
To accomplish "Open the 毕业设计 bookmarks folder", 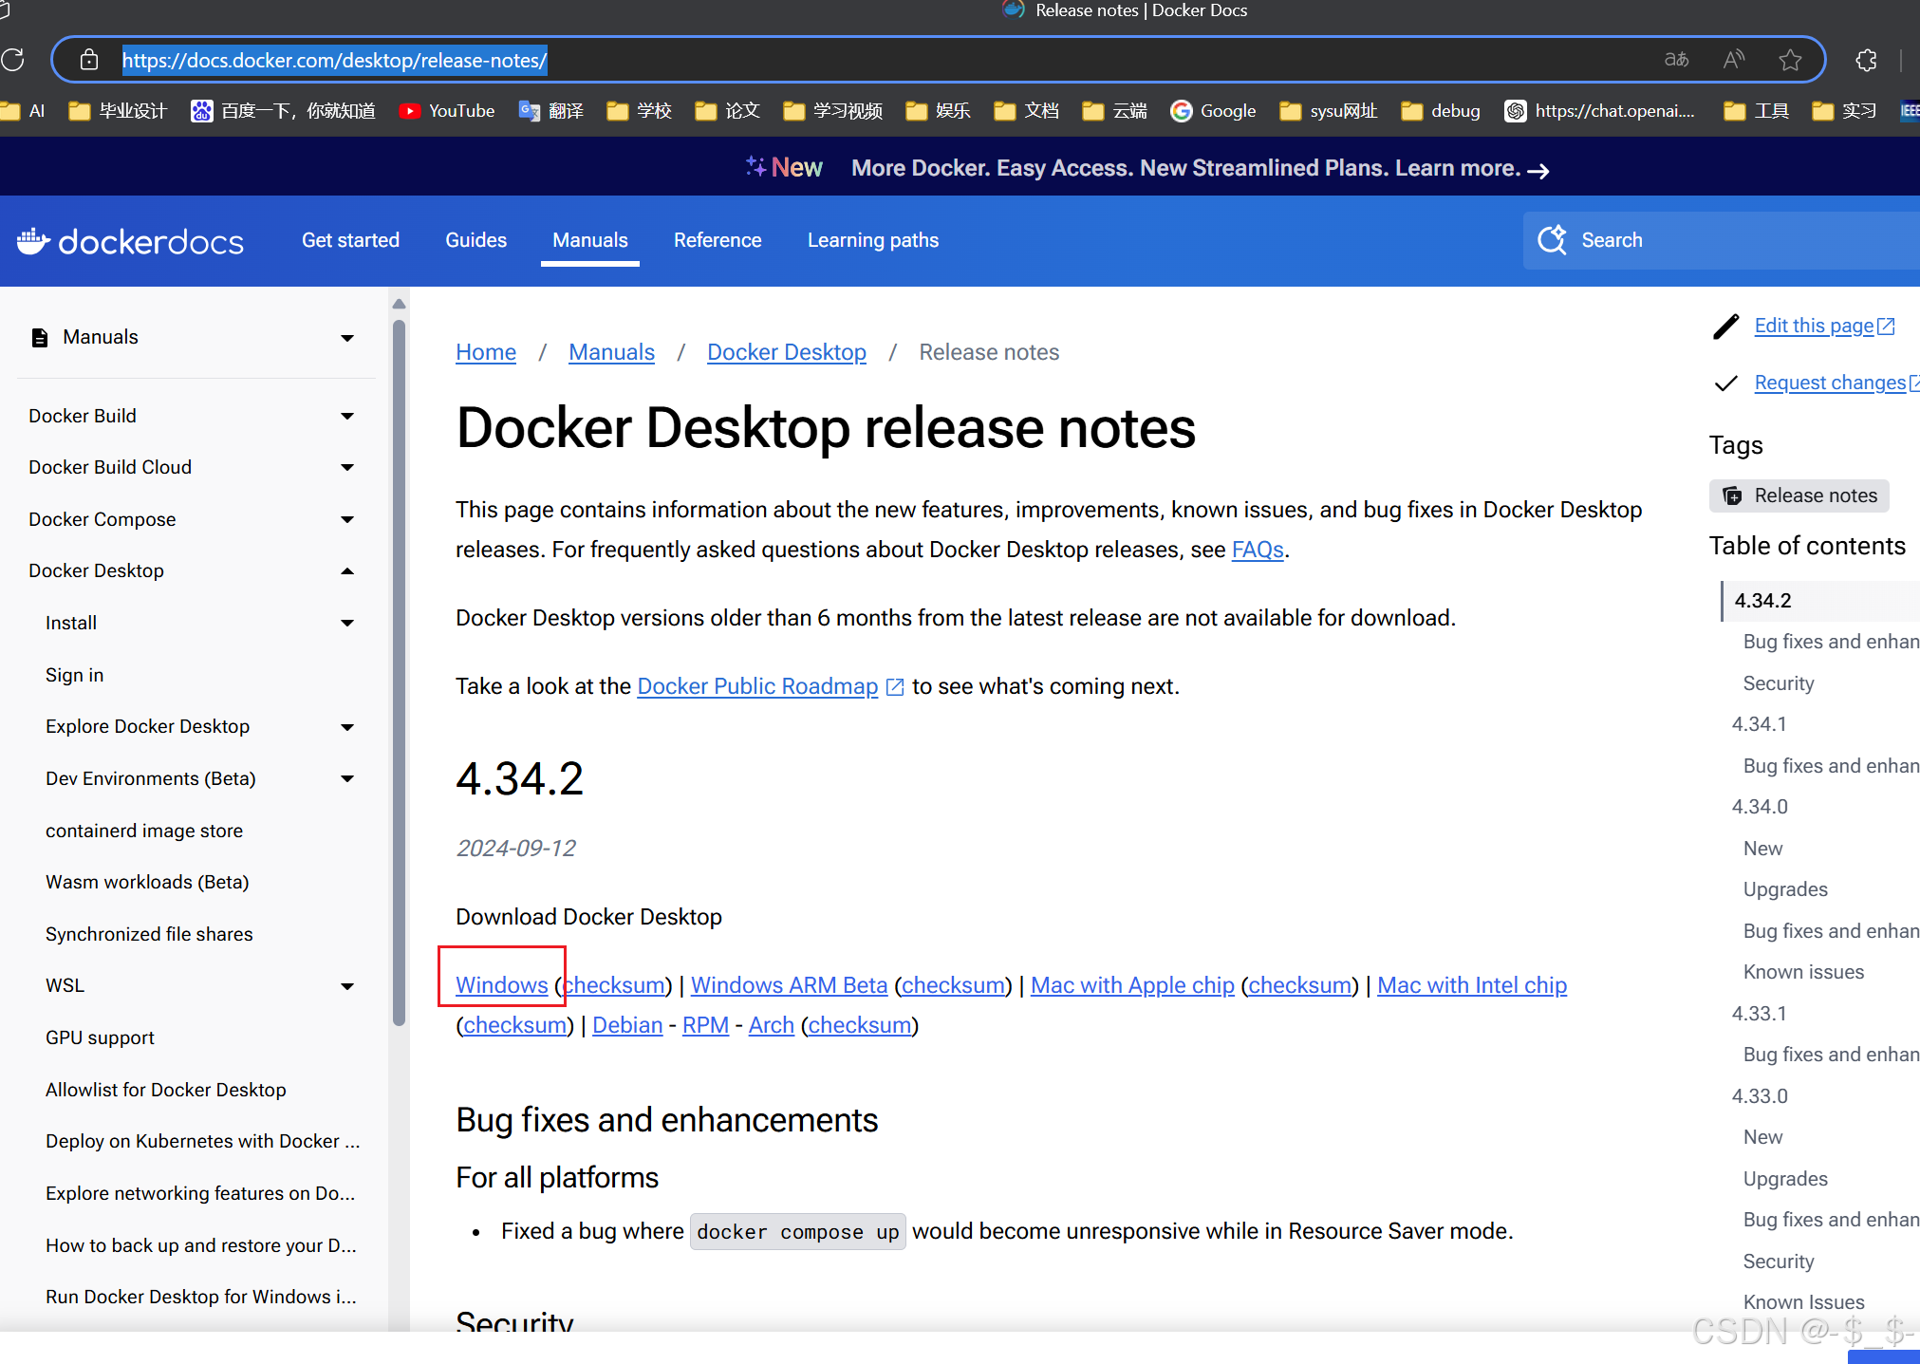I will [119, 111].
